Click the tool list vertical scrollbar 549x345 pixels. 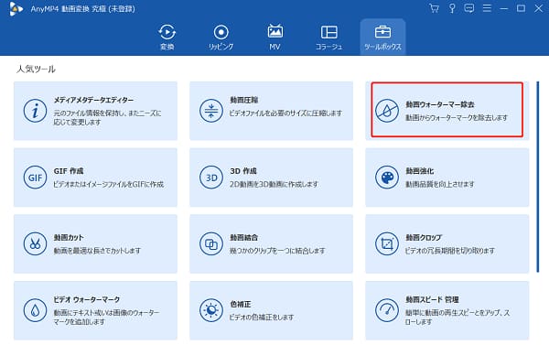[538, 177]
